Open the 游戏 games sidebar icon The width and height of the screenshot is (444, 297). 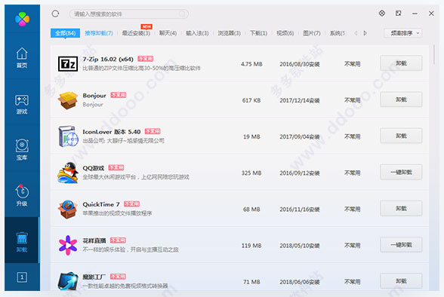click(22, 104)
